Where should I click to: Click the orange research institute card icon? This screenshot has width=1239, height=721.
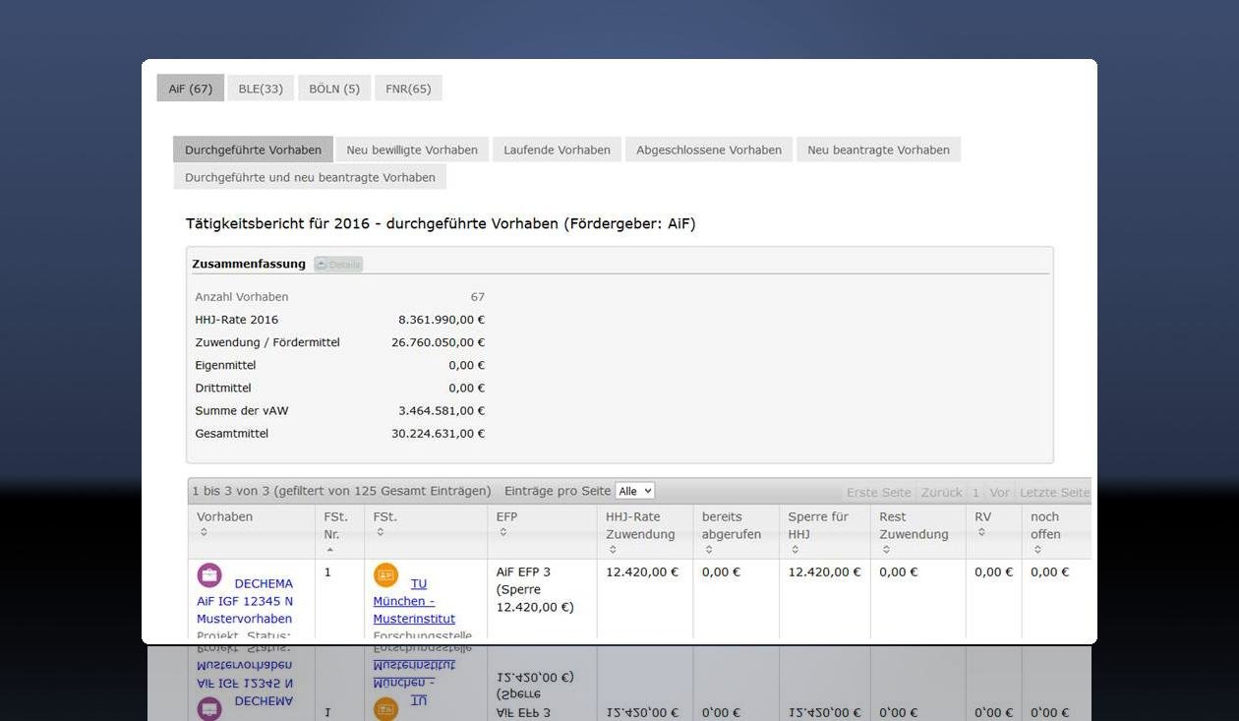tap(385, 575)
